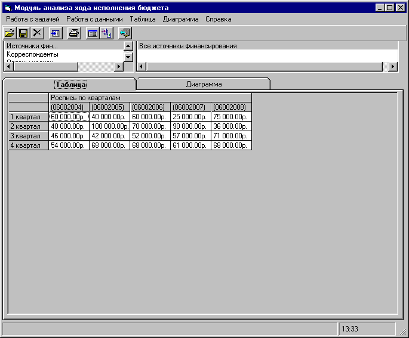Switch to the Диаграмма tab

204,84
